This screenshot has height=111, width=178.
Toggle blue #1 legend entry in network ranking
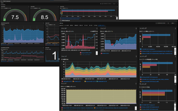149,77
